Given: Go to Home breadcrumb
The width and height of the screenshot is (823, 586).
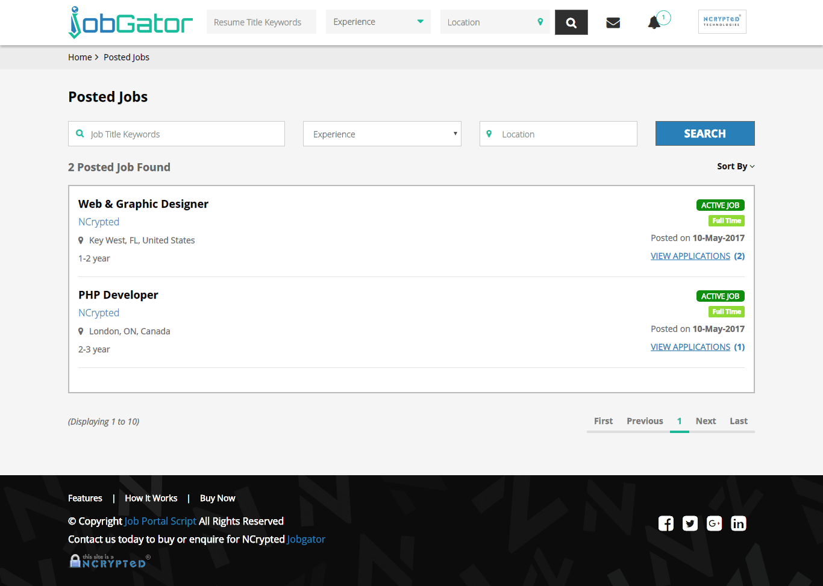Looking at the screenshot, I should (80, 57).
